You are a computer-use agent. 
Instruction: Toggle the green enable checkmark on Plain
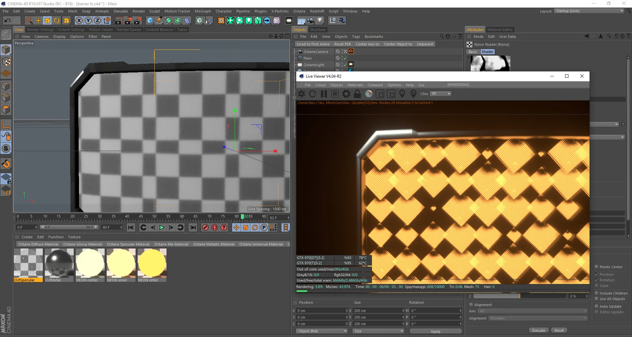(x=345, y=58)
